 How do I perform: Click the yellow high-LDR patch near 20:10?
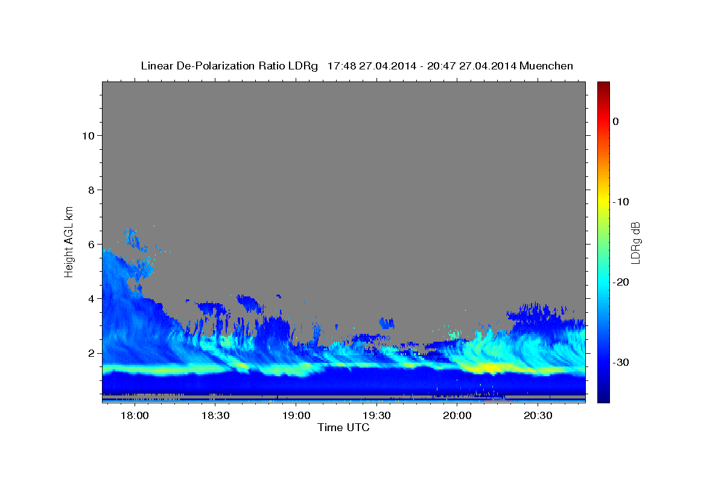click(x=490, y=367)
